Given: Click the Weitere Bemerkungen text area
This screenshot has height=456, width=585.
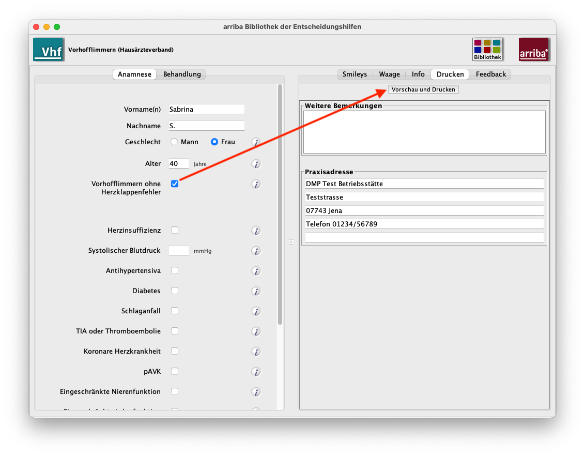Looking at the screenshot, I should (x=425, y=132).
